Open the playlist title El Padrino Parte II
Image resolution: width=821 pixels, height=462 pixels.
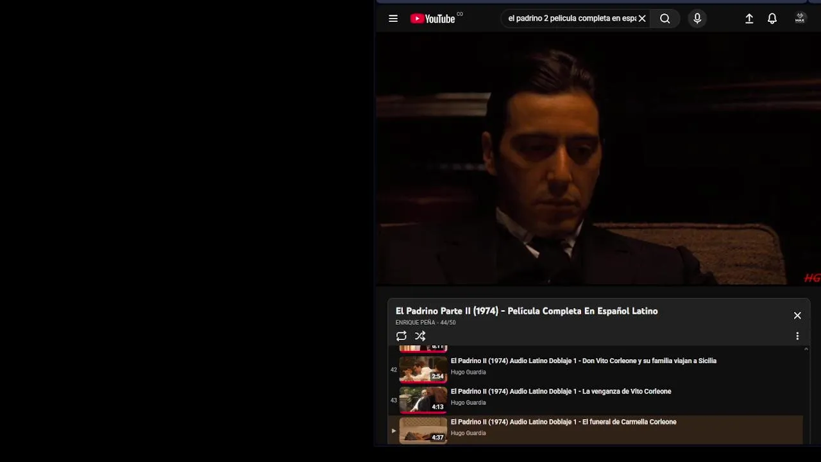pyautogui.click(x=527, y=311)
